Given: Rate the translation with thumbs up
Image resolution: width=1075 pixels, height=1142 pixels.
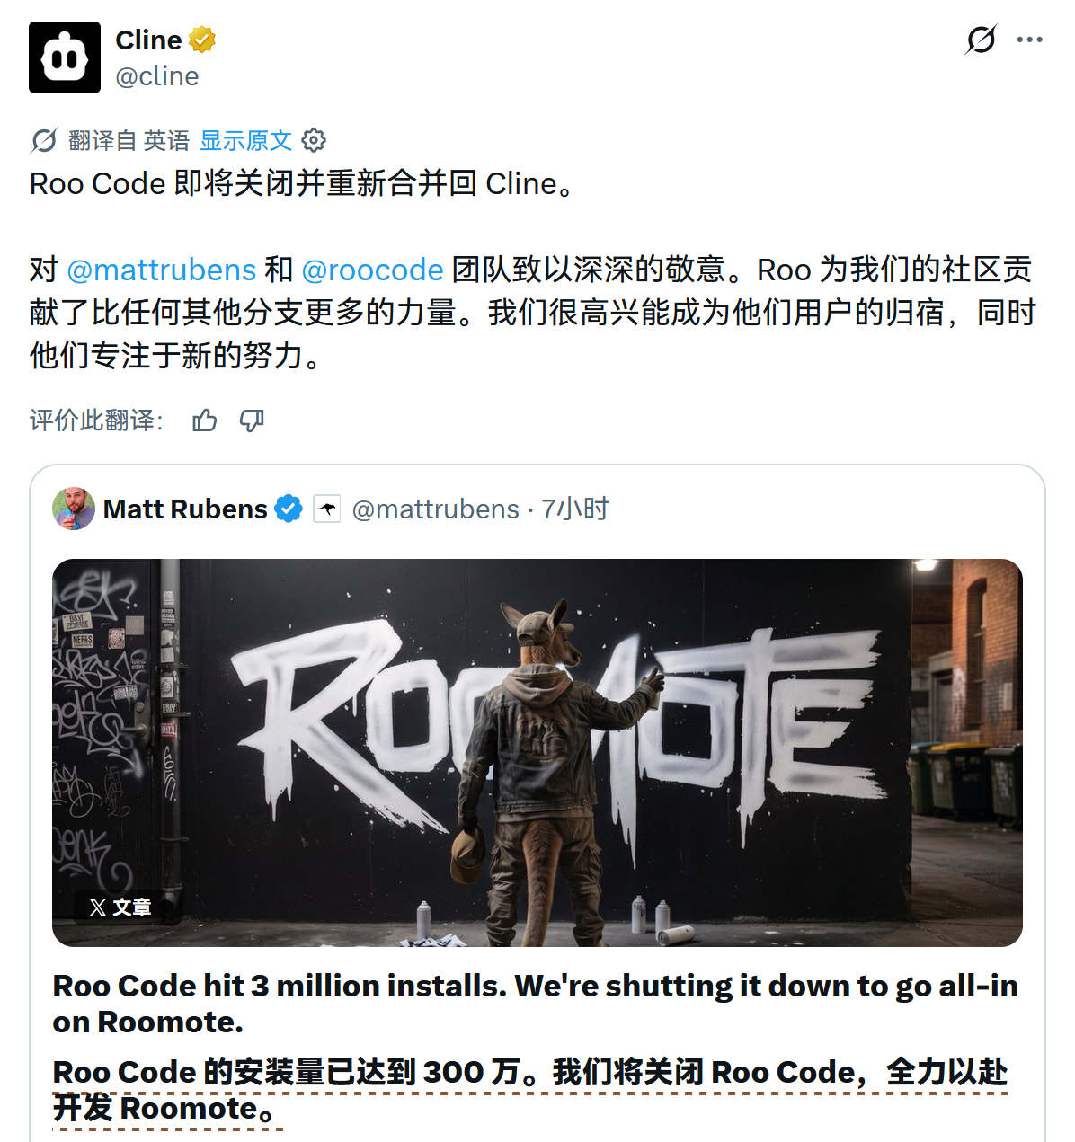Looking at the screenshot, I should click(x=205, y=421).
